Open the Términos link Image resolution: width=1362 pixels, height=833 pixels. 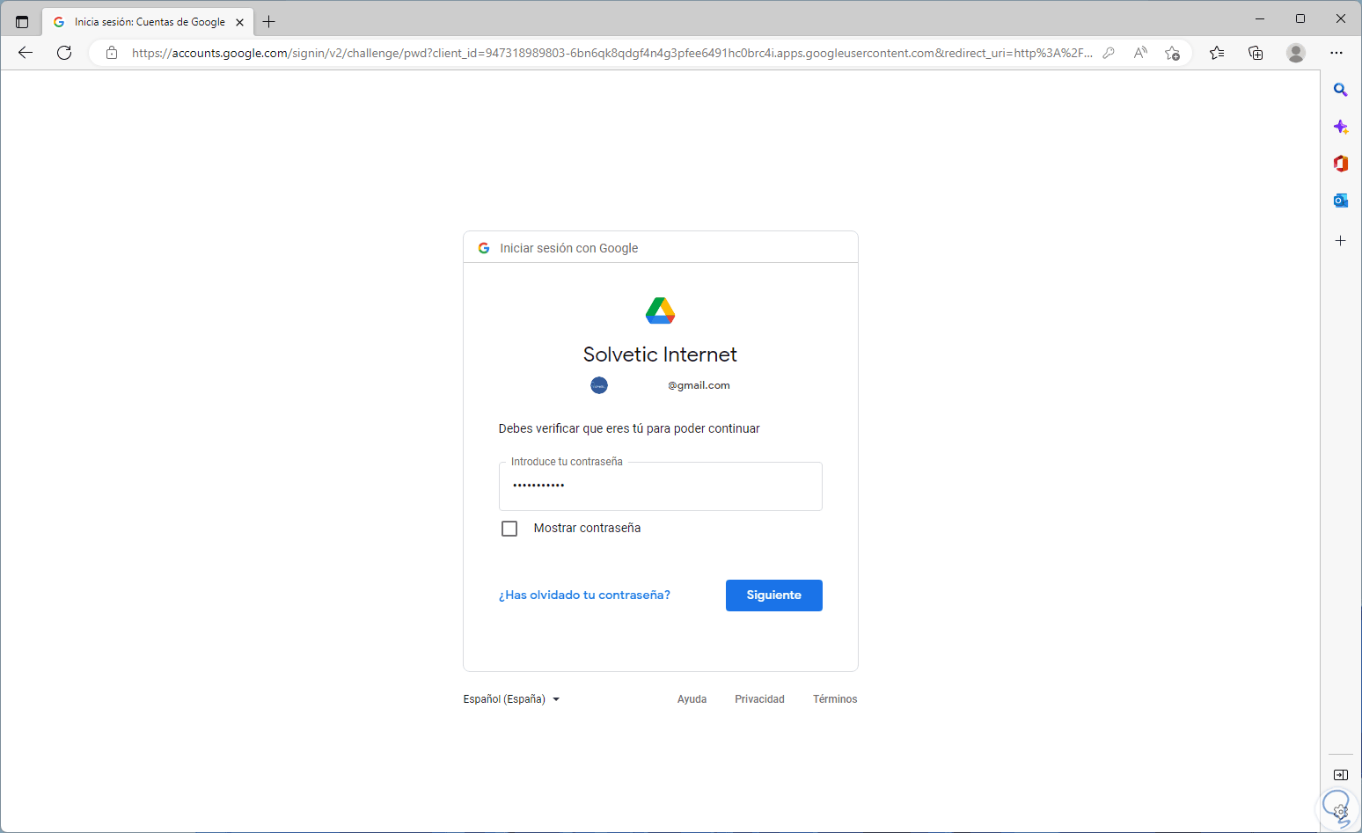(835, 699)
